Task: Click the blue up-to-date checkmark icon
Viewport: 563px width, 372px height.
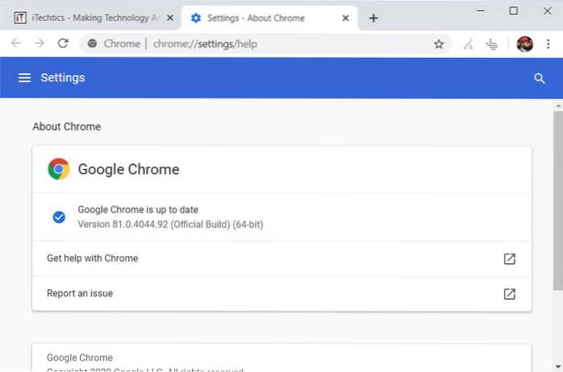Action: click(x=59, y=217)
